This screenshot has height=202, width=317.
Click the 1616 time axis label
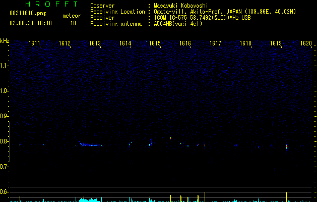pyautogui.click(x=185, y=43)
